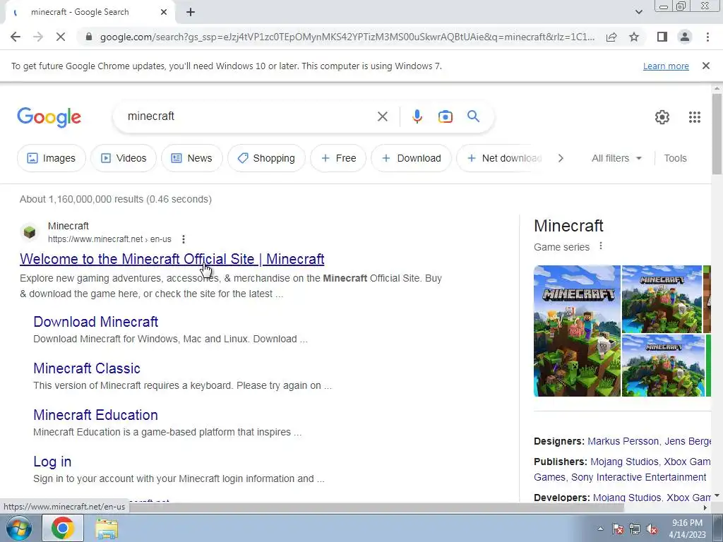Open Welcome to the Minecraft Official Site link

coord(172,259)
